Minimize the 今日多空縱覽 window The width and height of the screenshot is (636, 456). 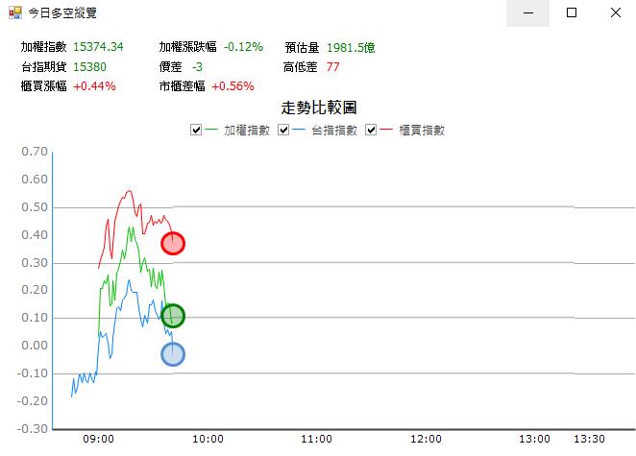(528, 13)
